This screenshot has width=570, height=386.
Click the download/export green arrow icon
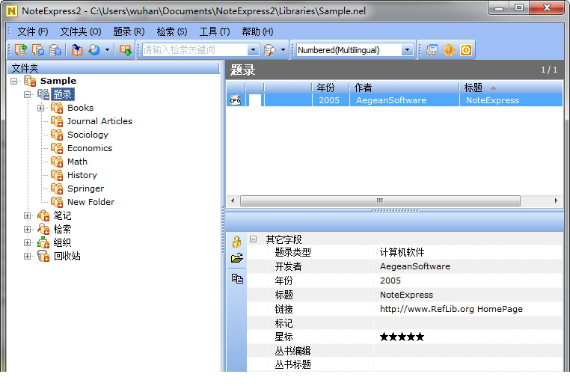pos(126,50)
